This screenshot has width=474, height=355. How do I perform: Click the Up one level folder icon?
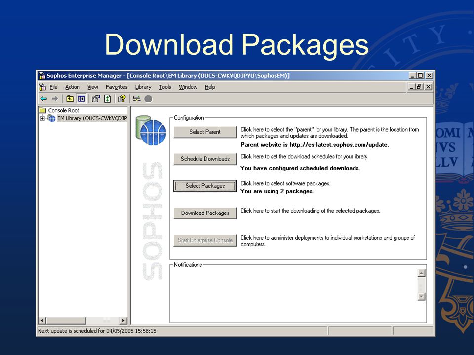click(x=70, y=99)
